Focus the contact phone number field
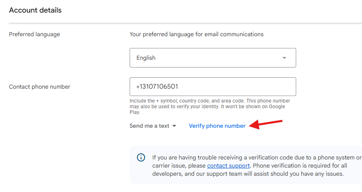The width and height of the screenshot is (362, 192). [212, 87]
